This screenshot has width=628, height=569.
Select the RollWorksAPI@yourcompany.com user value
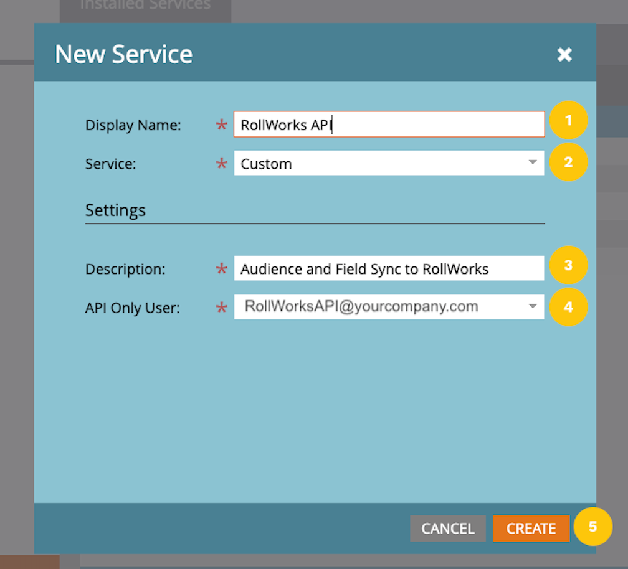[x=361, y=306]
